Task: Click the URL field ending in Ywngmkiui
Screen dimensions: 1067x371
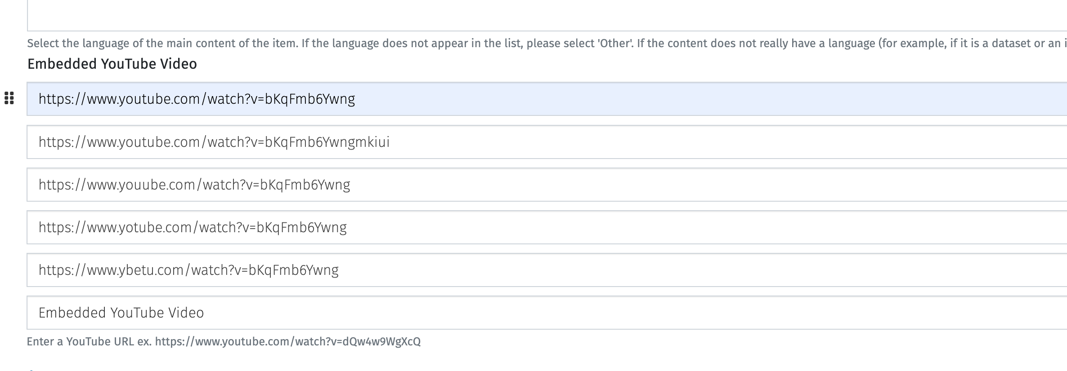Action: click(540, 142)
